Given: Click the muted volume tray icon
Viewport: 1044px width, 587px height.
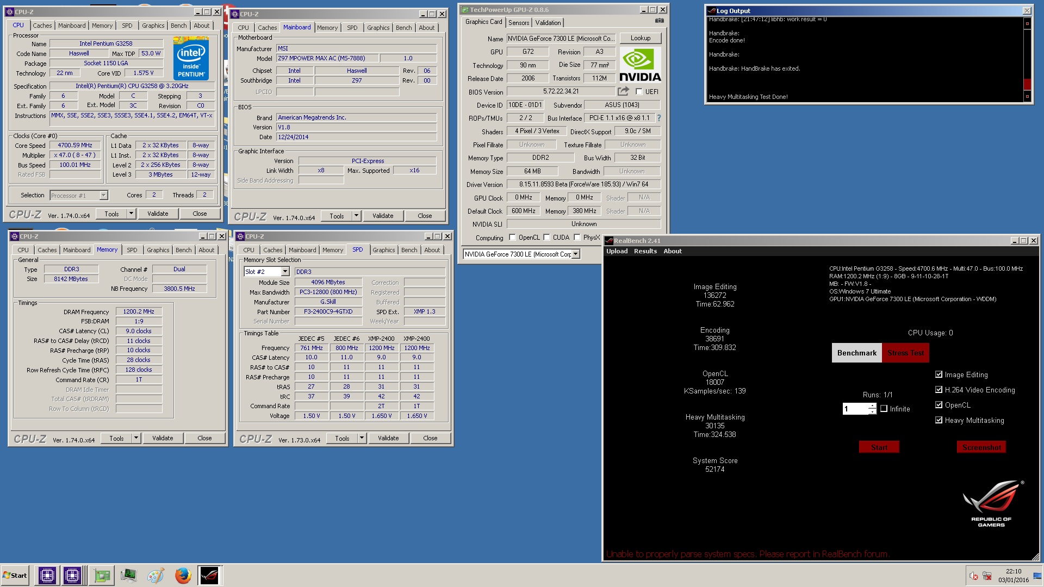Looking at the screenshot, I should click(974, 576).
